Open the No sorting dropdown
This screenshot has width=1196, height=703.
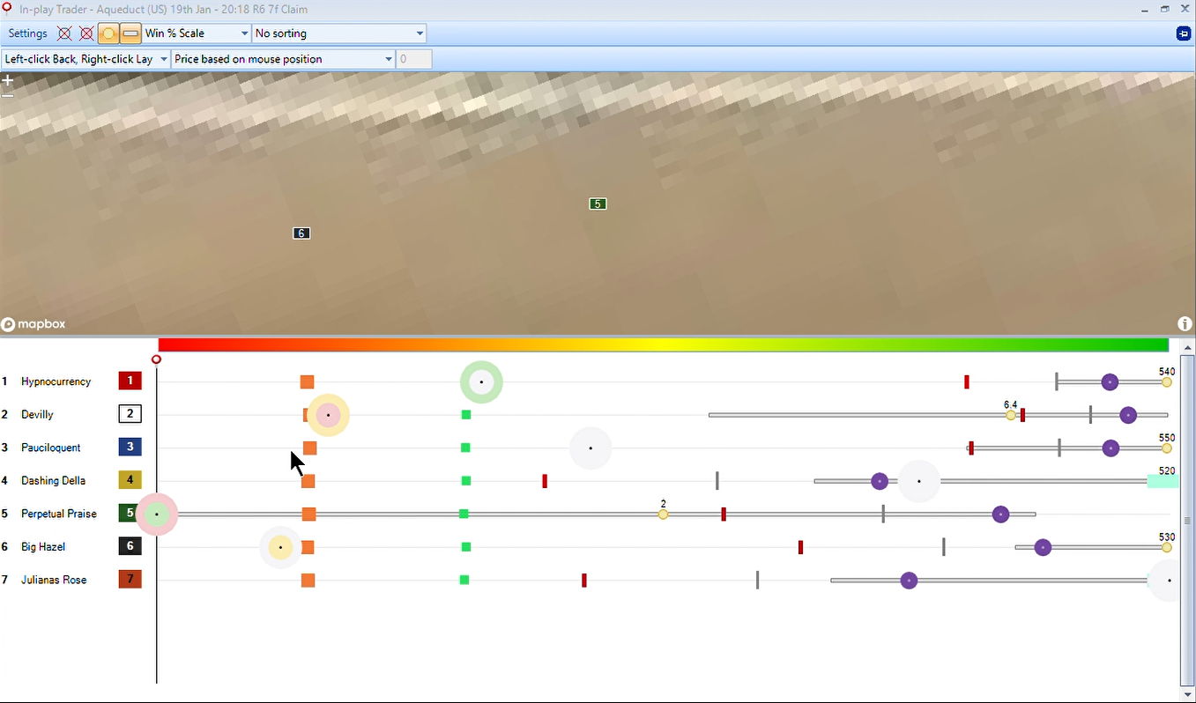[338, 33]
